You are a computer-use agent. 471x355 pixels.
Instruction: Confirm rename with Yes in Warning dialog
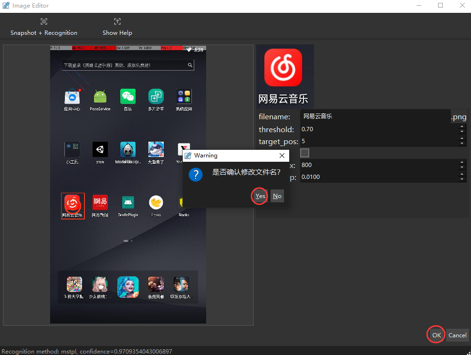260,196
